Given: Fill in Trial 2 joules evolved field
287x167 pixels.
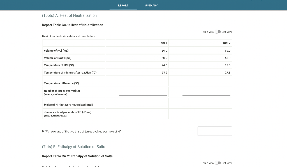Looking at the screenshot, I should point(207,94).
